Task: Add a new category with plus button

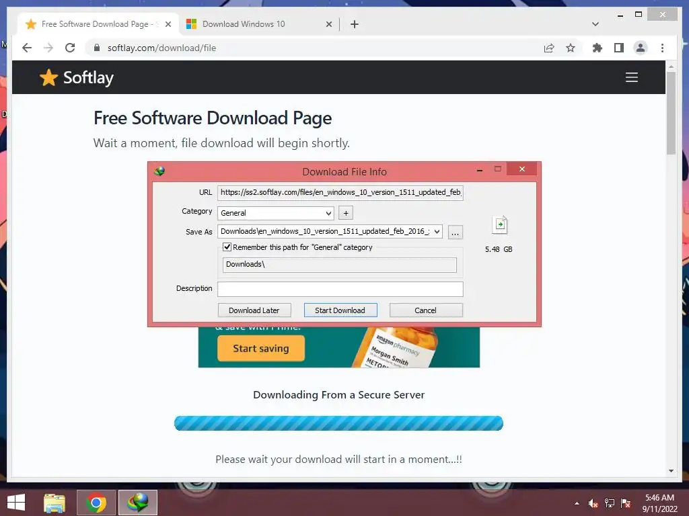Action: pos(346,213)
